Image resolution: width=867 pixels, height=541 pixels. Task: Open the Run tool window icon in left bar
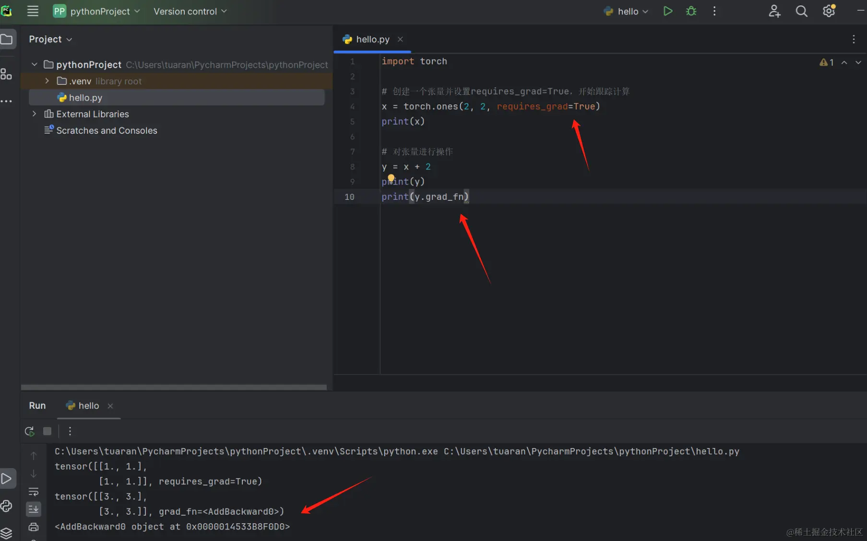pyautogui.click(x=7, y=478)
